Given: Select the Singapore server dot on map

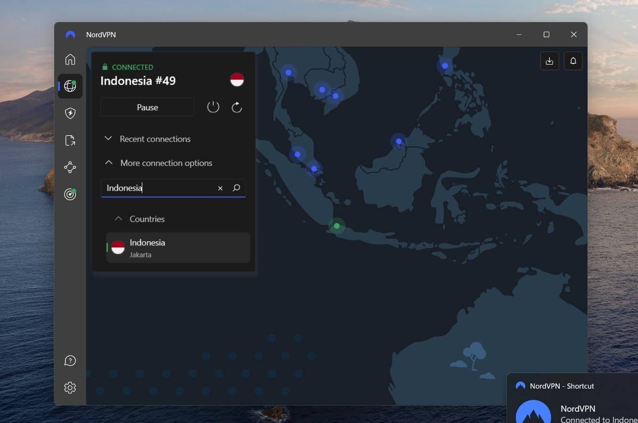Looking at the screenshot, I should click(x=314, y=169).
